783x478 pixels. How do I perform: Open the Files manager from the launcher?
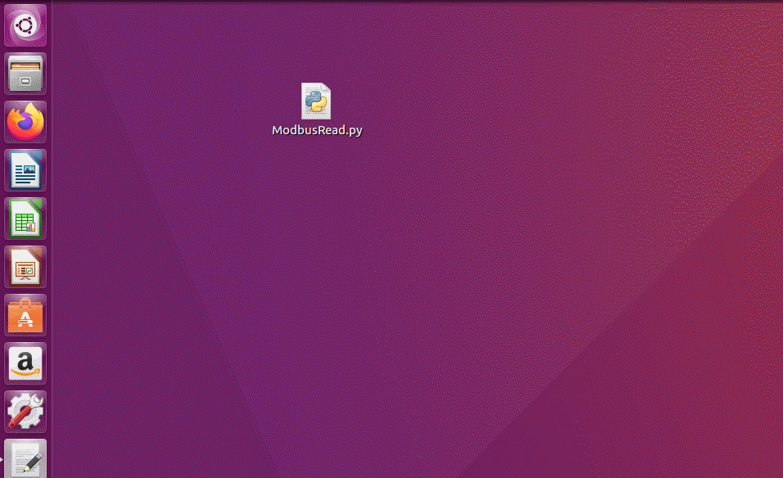(x=25, y=74)
